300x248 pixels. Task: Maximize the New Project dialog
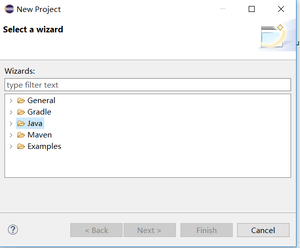pos(252,9)
